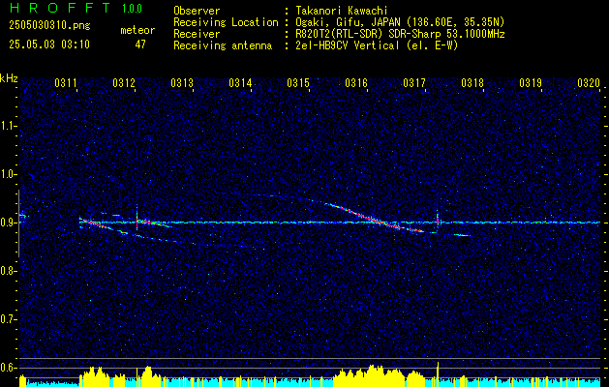Click the 0.9 frequency axis label
The height and width of the screenshot is (387, 609).
pyautogui.click(x=8, y=223)
